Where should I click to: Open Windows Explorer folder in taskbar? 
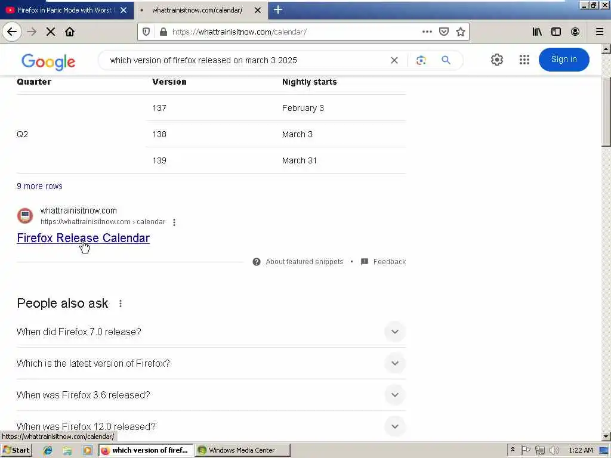[67, 450]
